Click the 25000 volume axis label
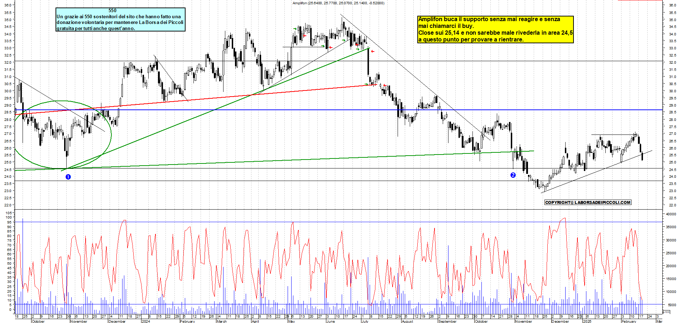The height and width of the screenshot is (323, 677). 671,253
